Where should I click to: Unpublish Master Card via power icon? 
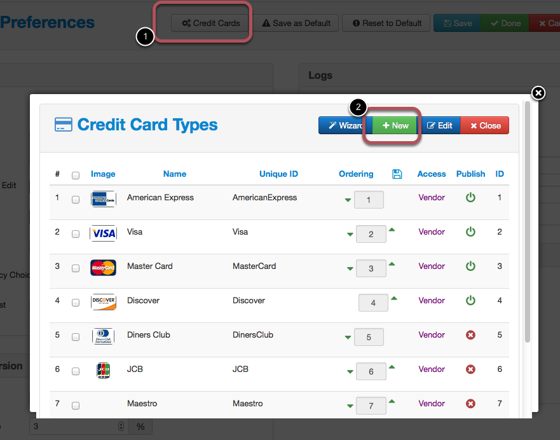[470, 266]
